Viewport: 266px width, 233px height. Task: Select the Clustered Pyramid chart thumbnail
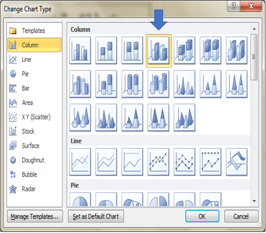coord(106,118)
